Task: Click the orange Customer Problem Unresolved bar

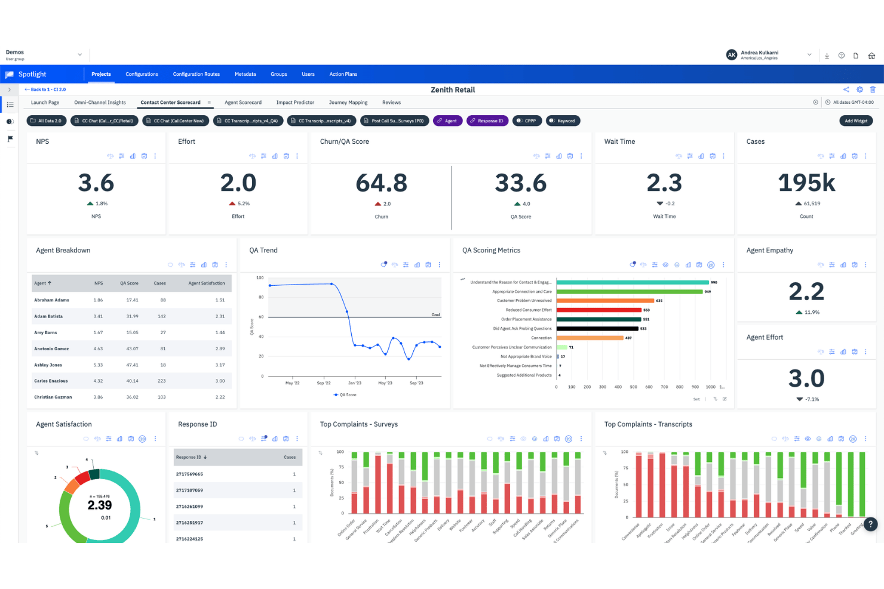Action: click(x=606, y=301)
